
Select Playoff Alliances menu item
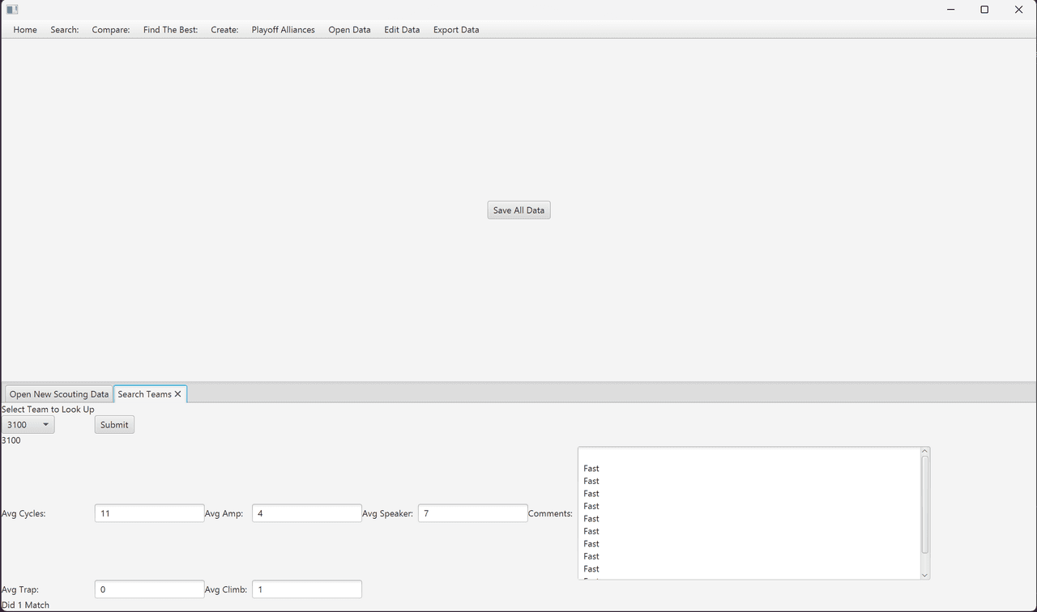283,30
